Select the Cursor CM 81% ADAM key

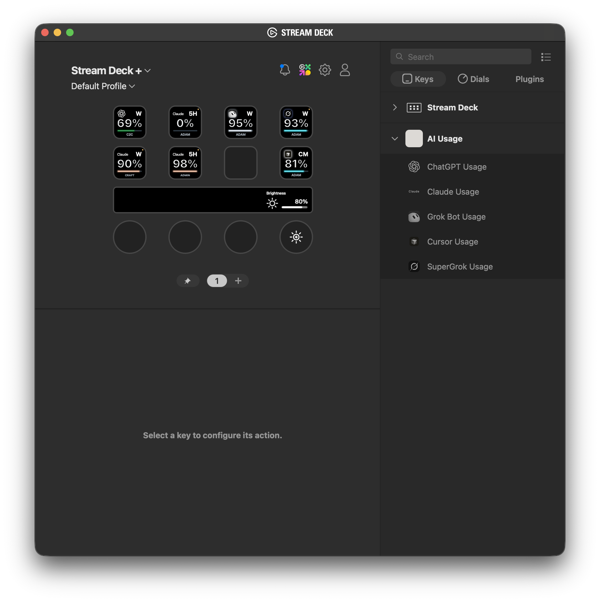296,163
